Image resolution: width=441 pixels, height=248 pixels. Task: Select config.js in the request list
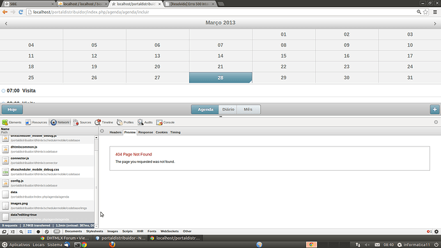coord(47,183)
